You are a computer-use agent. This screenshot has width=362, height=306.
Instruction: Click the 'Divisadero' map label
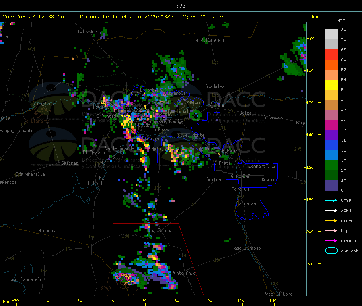(87, 32)
